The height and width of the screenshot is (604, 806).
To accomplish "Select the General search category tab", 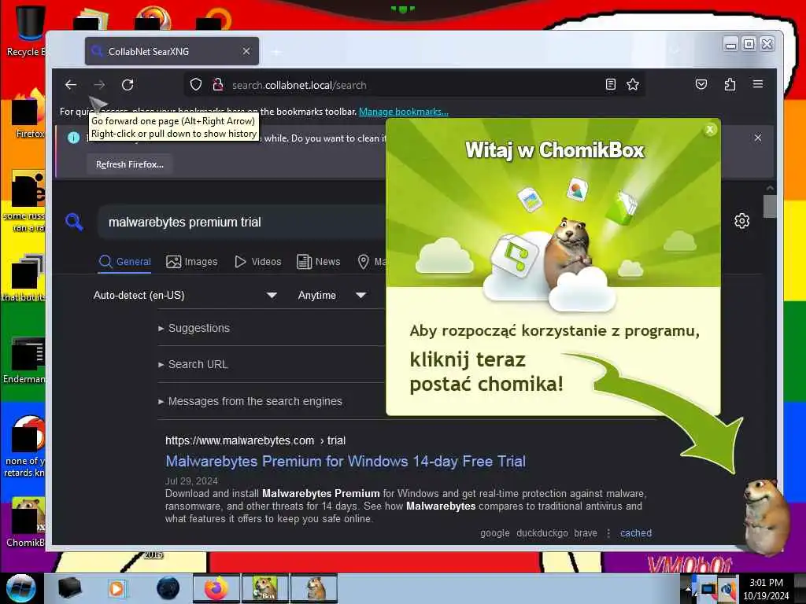I will [125, 261].
